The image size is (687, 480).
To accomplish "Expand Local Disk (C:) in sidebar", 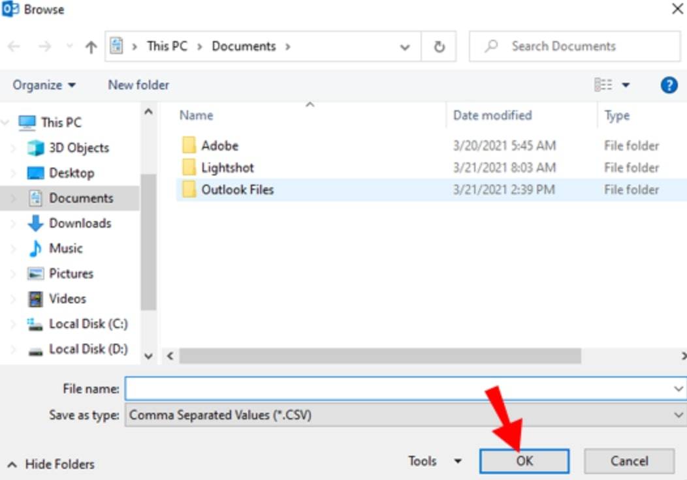I will [15, 323].
